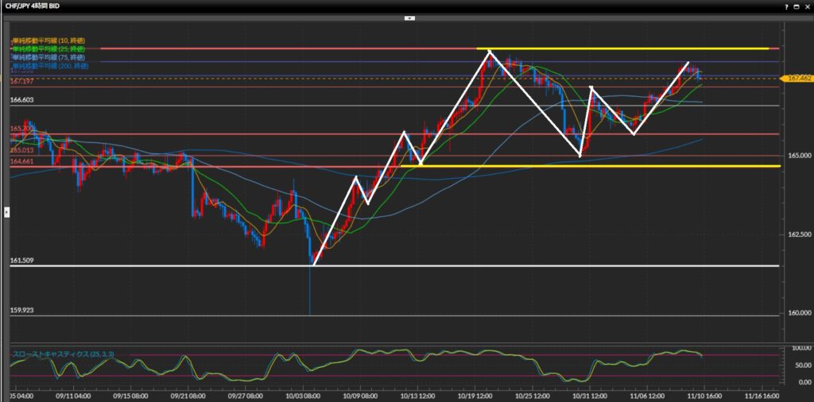Close the CHF/JPY chart window

point(806,6)
